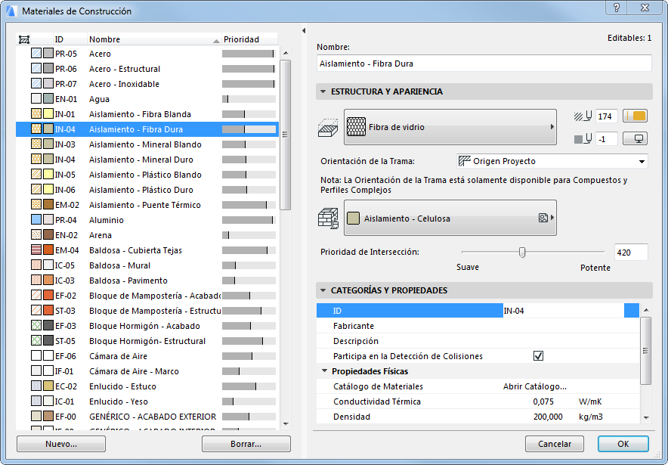Click the priority bar of Acero - Estructural

(x=249, y=69)
